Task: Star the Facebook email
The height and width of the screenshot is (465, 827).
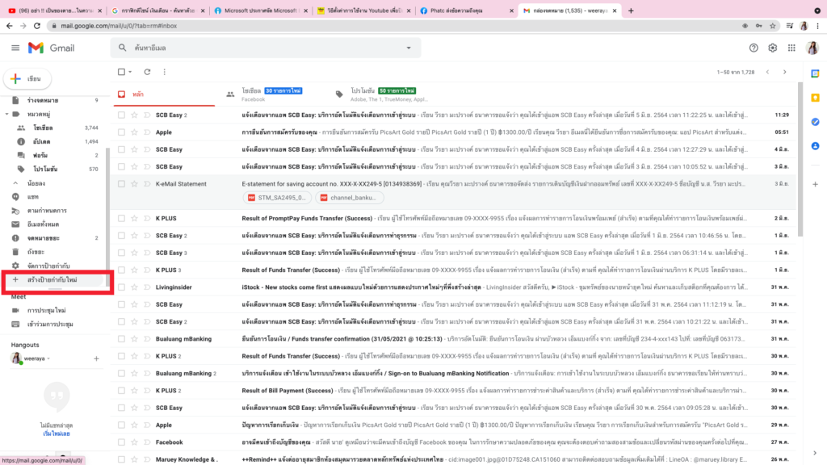Action: (x=135, y=442)
